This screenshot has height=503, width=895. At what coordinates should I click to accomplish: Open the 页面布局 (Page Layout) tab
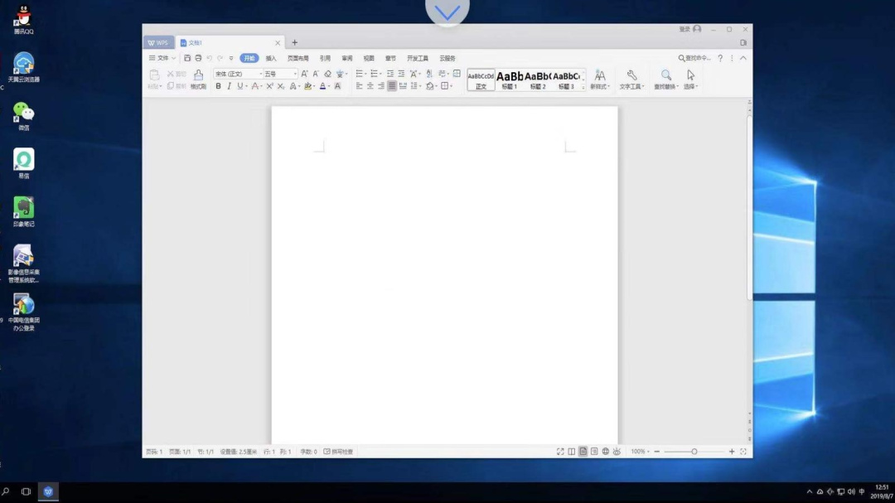pyautogui.click(x=298, y=58)
